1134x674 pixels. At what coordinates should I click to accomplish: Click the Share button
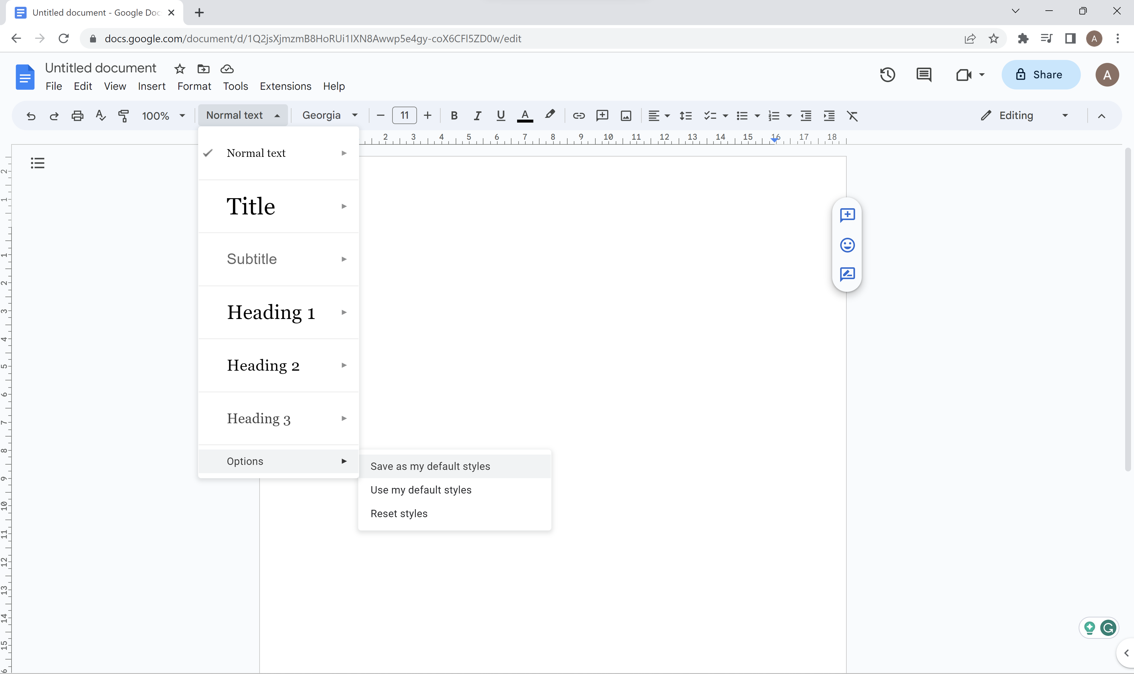(1040, 74)
